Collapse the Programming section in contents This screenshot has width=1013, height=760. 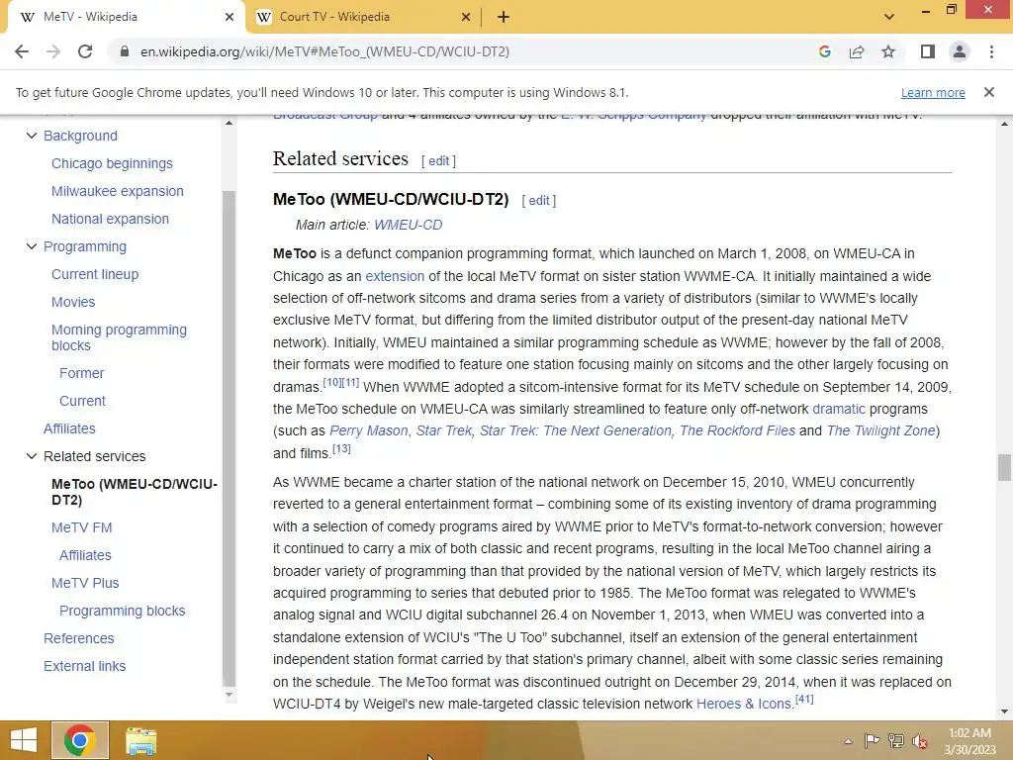click(x=31, y=246)
